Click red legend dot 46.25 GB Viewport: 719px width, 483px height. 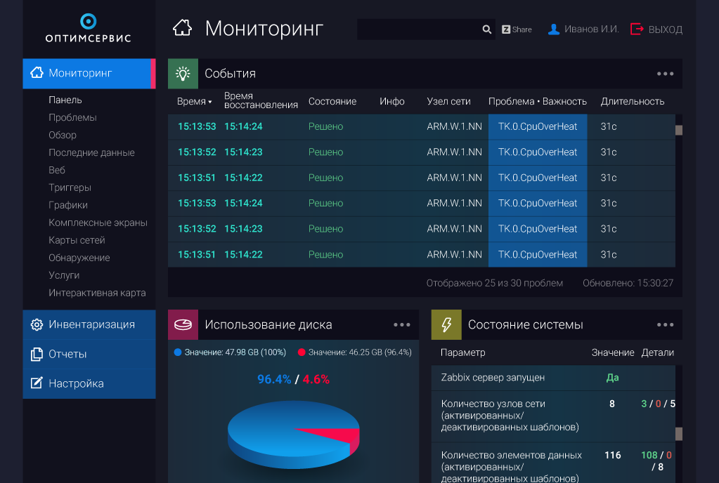pyautogui.click(x=302, y=352)
